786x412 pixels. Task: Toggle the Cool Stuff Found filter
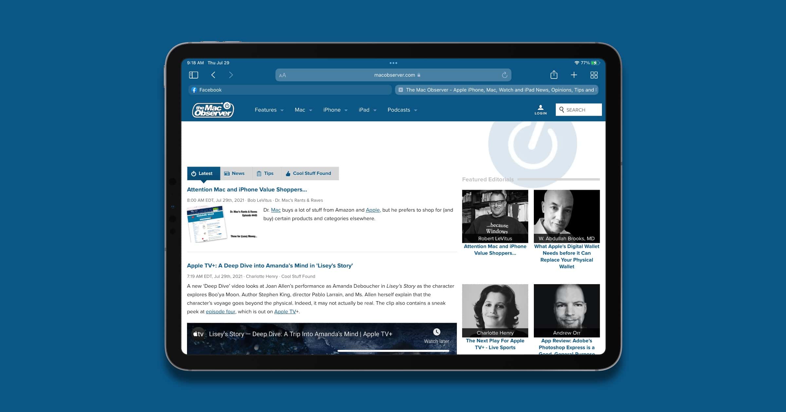pyautogui.click(x=309, y=173)
